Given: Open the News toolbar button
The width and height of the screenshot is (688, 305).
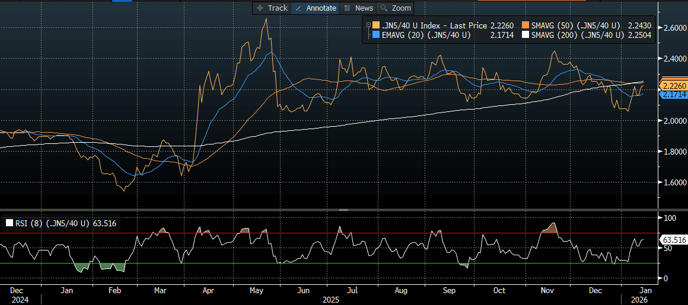Looking at the screenshot, I should (347, 8).
